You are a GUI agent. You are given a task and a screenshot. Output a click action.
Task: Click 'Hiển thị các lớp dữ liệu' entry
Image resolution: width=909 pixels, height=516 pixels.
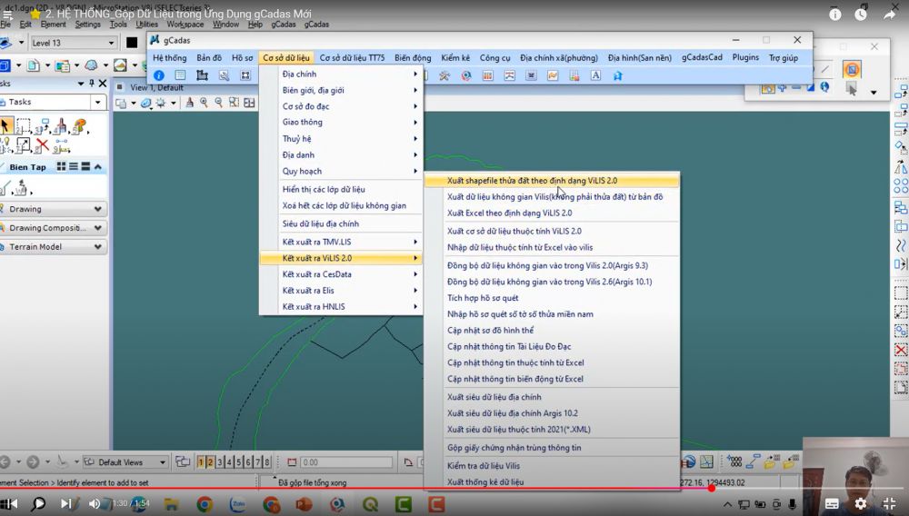pos(324,189)
